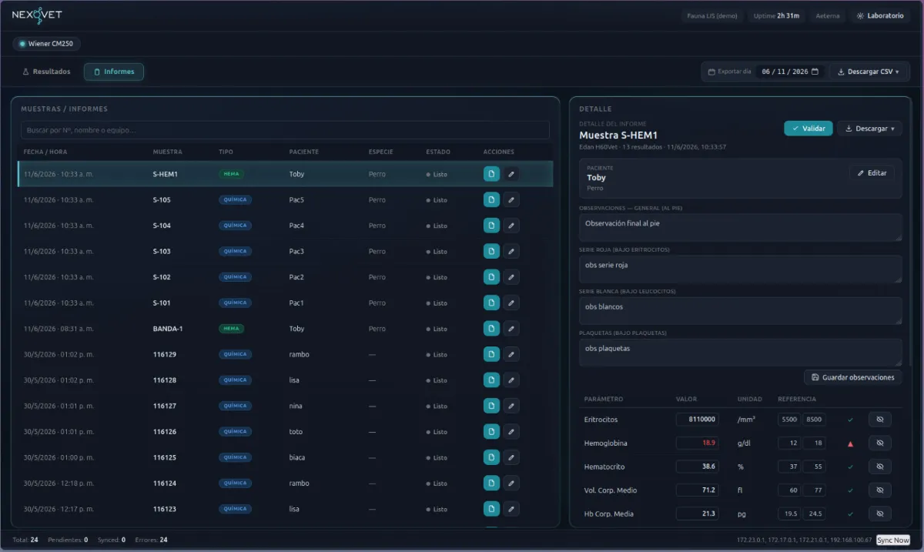Image resolution: width=924 pixels, height=552 pixels.
Task: Click the Nexovet logo
Action: click(37, 15)
